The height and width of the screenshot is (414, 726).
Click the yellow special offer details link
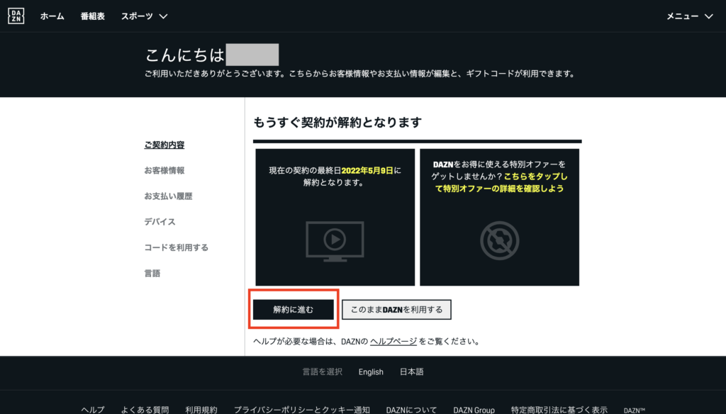click(x=500, y=182)
